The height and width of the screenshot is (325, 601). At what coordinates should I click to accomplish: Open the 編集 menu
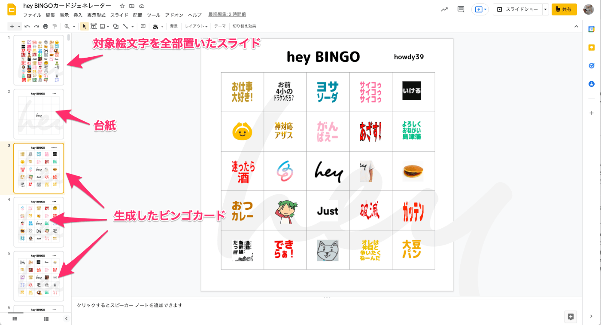pyautogui.click(x=50, y=15)
